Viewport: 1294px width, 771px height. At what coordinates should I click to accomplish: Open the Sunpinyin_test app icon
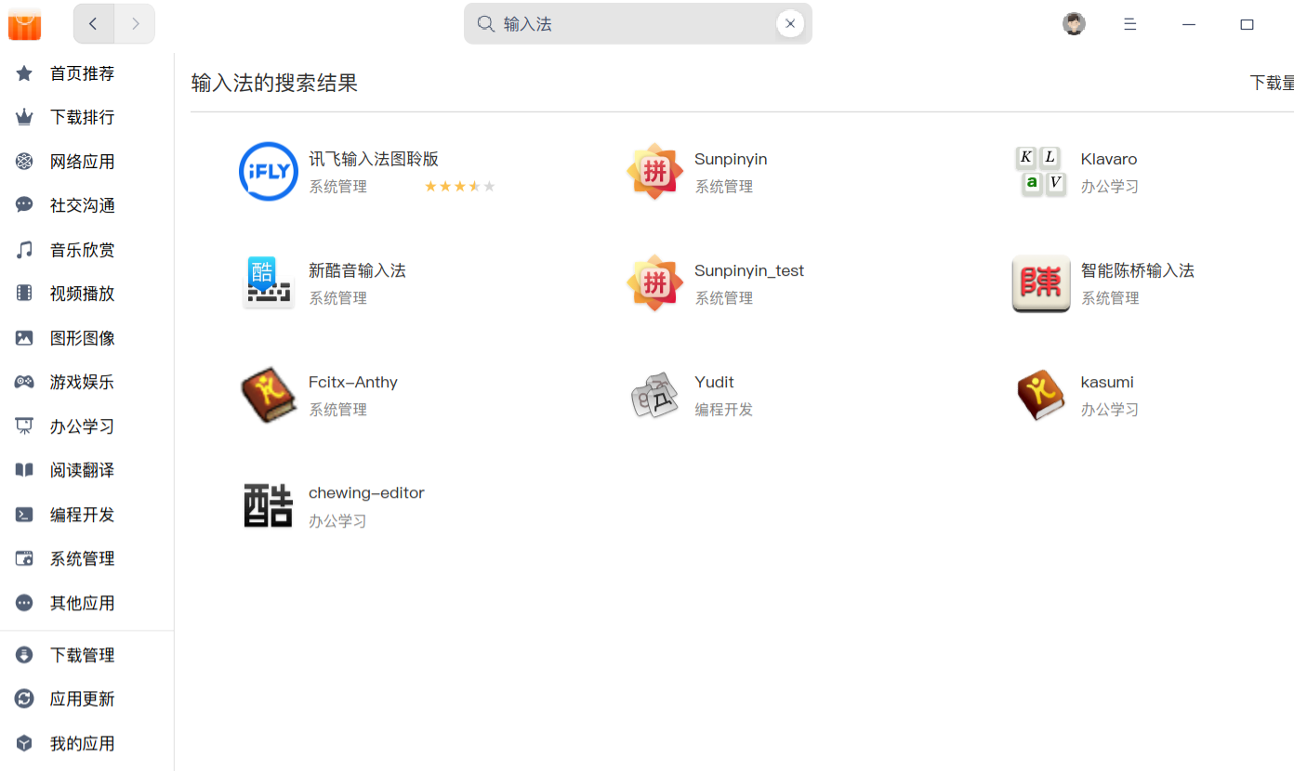655,283
